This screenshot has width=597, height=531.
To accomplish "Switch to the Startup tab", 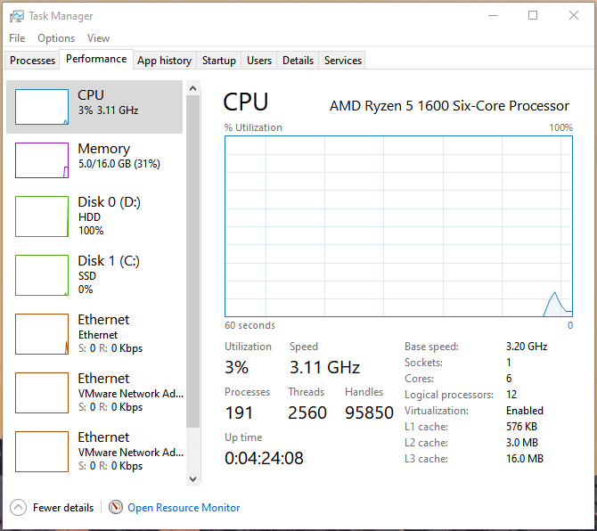I will point(218,61).
